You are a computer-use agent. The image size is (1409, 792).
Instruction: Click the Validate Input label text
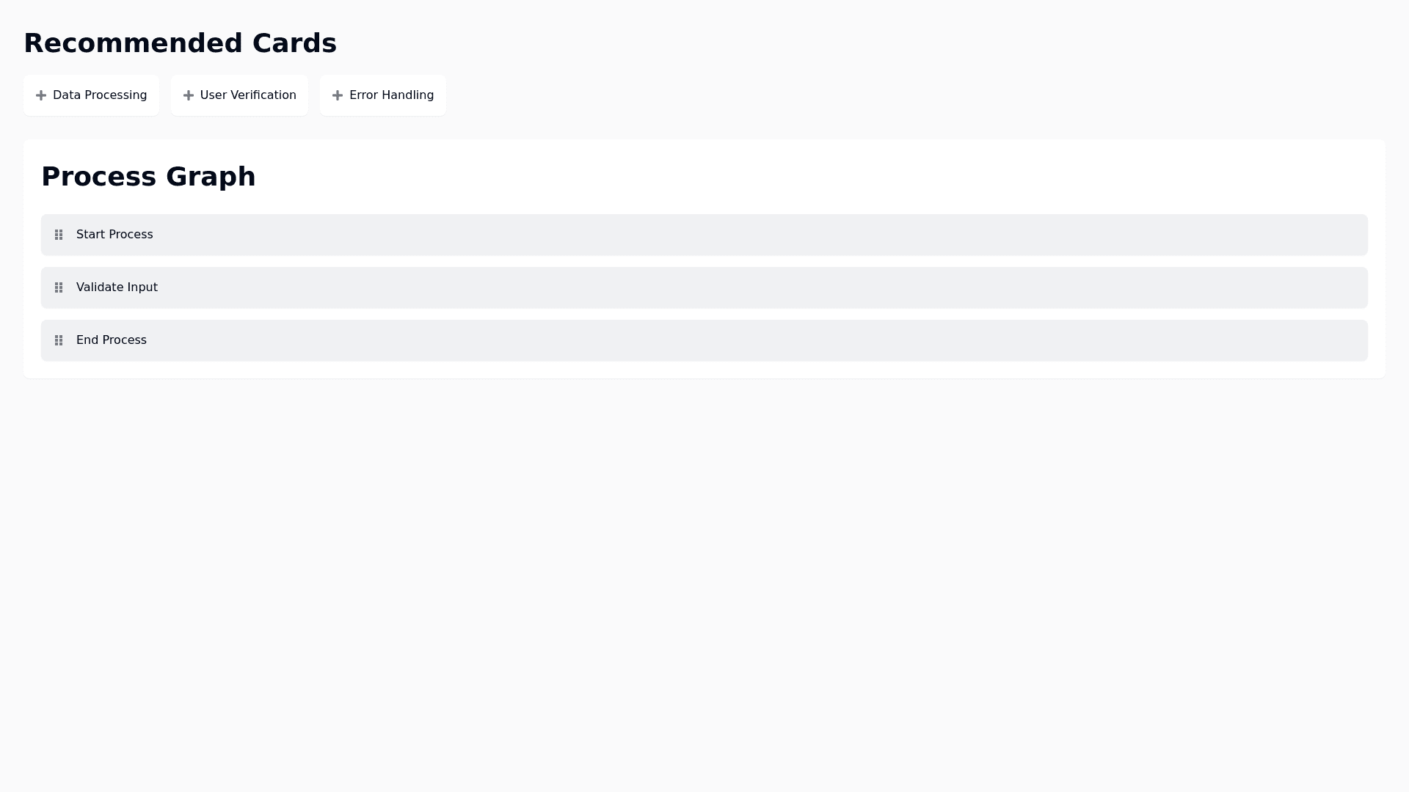tap(117, 287)
